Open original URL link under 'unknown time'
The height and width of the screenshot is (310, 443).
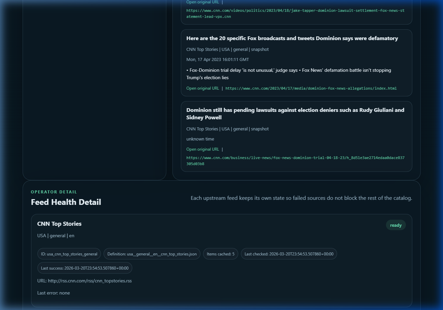click(202, 149)
